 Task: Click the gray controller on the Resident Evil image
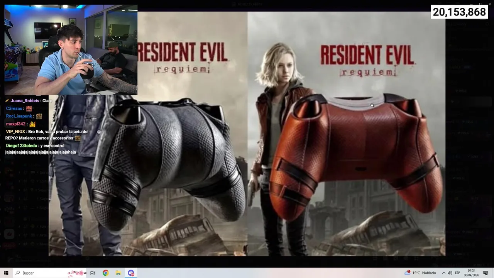[x=170, y=164]
